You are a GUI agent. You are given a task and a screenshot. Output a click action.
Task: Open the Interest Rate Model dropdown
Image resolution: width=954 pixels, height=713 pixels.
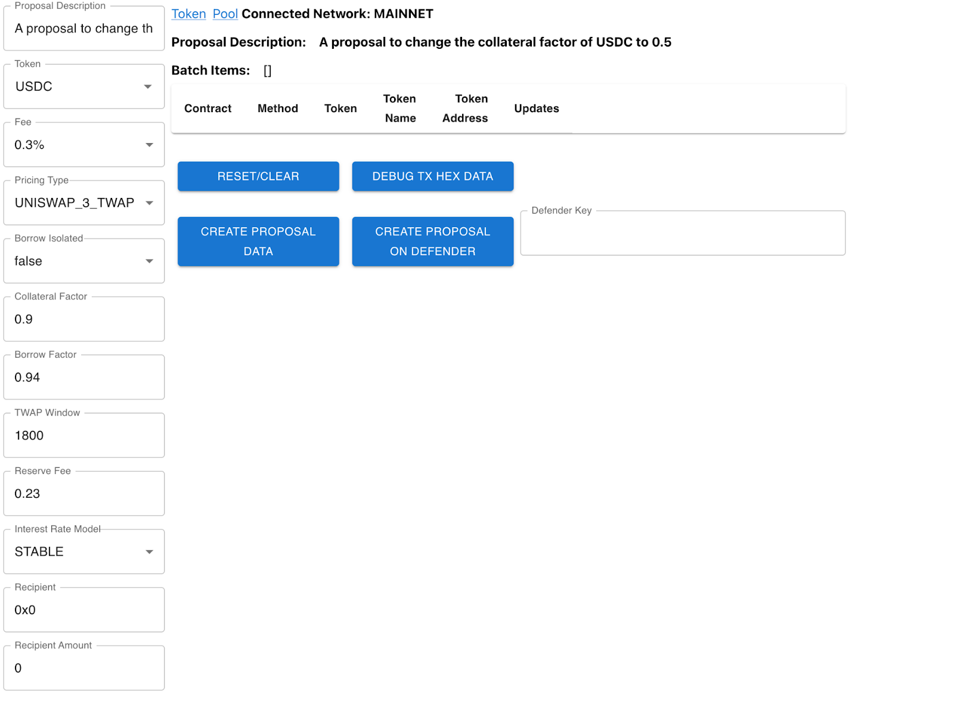84,551
